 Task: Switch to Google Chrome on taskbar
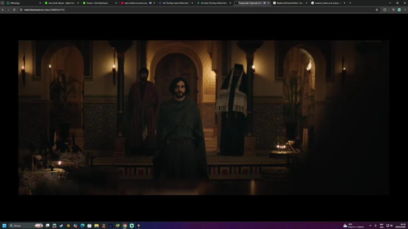pos(125,226)
